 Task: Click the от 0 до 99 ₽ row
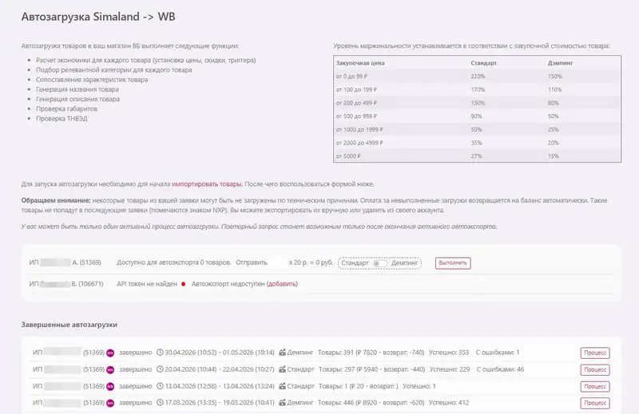pyautogui.click(x=477, y=76)
